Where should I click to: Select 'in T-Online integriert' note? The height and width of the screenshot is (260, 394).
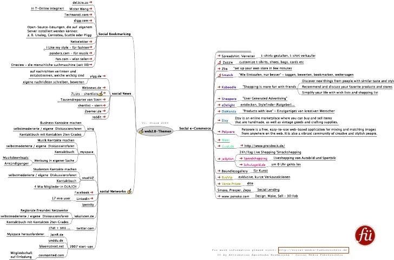point(48,8)
